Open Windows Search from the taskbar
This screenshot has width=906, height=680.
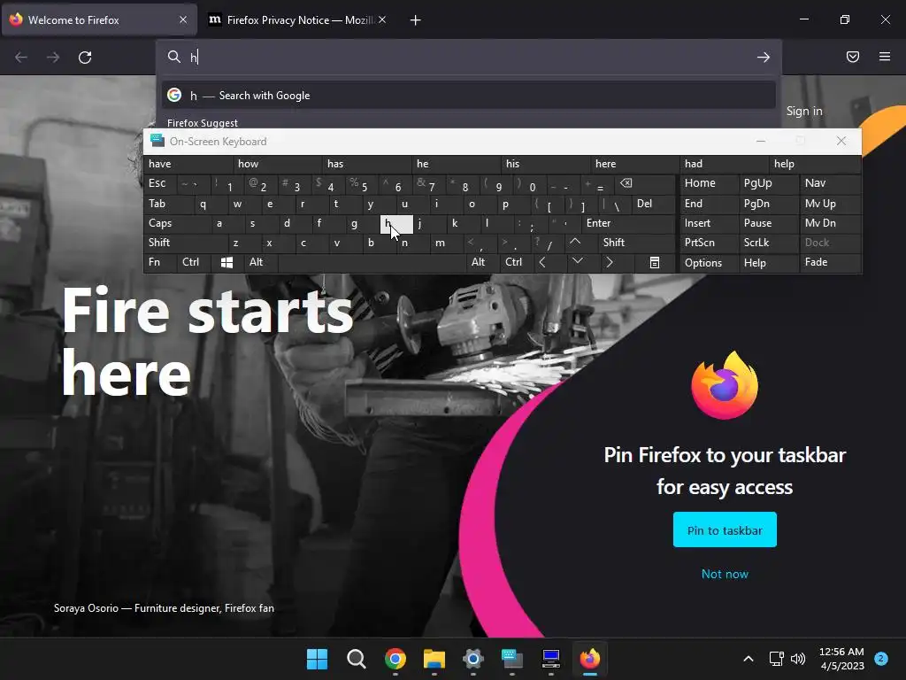[x=356, y=659]
